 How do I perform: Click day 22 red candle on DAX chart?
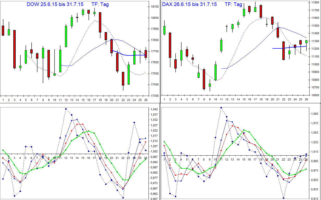click(283, 51)
